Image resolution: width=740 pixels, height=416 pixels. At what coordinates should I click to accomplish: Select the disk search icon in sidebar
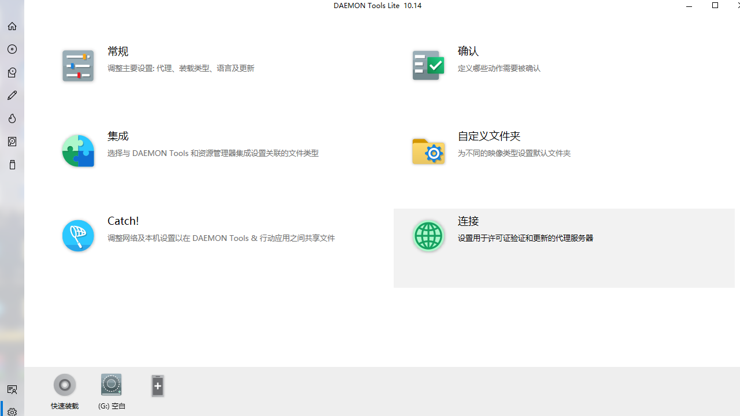click(x=12, y=142)
